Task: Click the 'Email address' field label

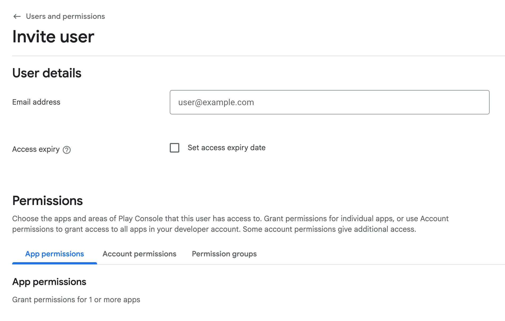Action: [36, 102]
